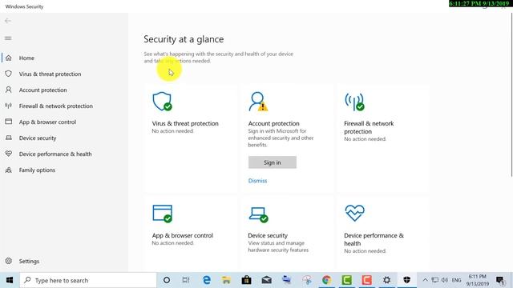Click the laptop icon beside Device security in sidebar
Image resolution: width=513 pixels, height=288 pixels.
coord(9,138)
